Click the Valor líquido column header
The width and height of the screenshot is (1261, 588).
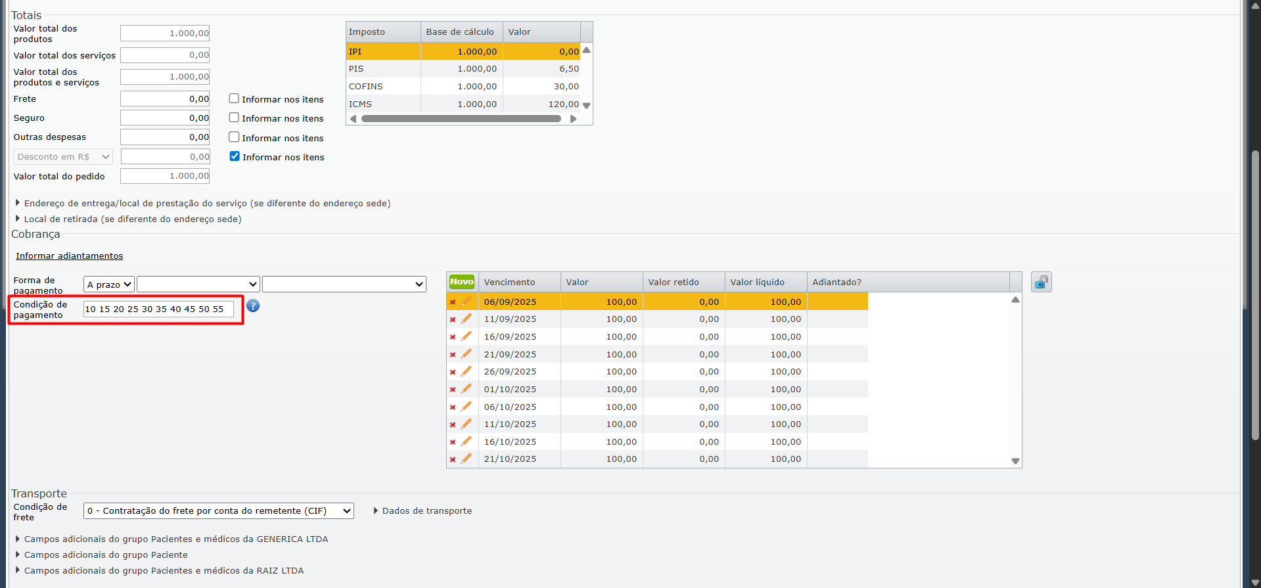[757, 283]
